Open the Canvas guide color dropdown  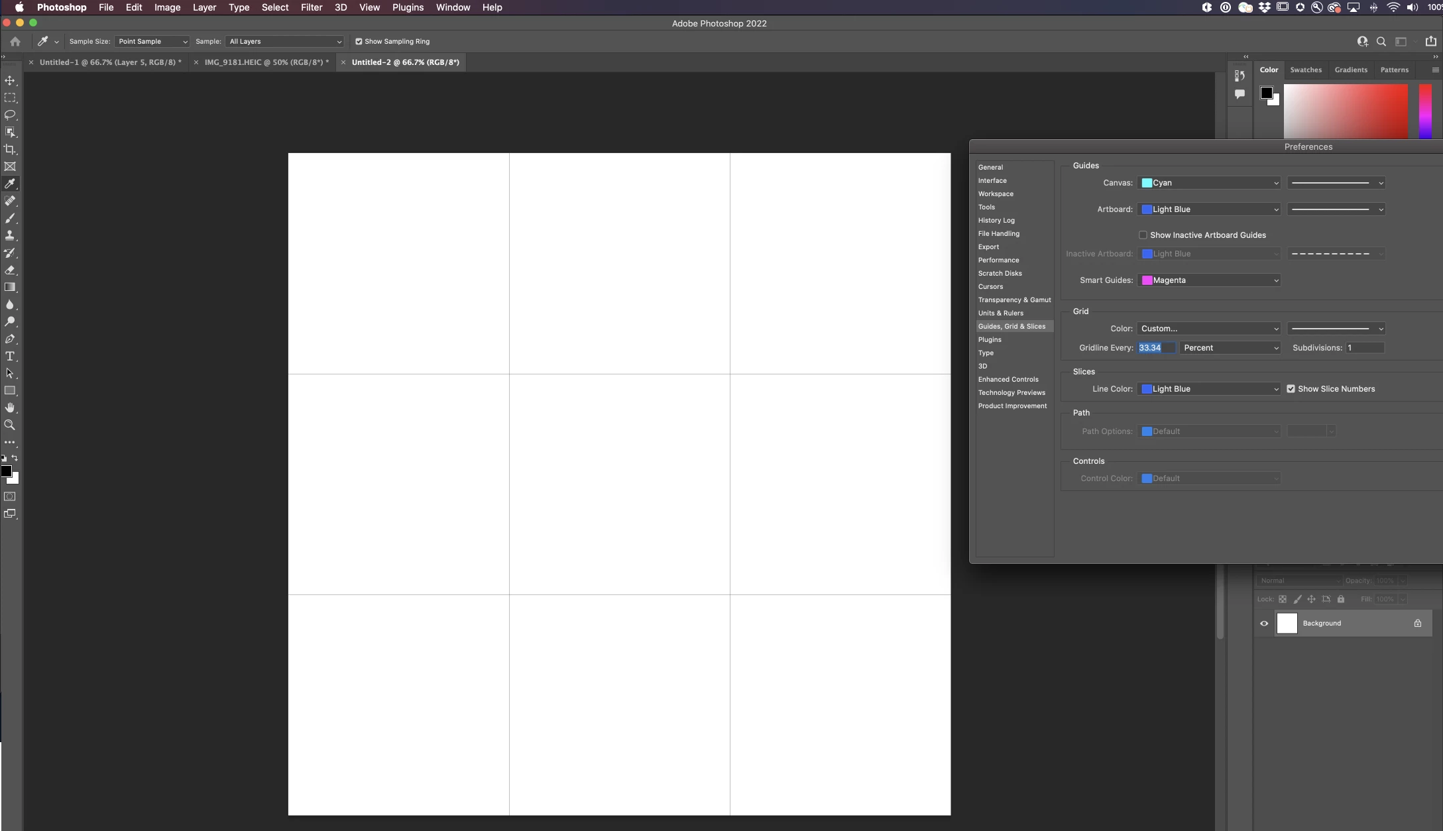[x=1209, y=183]
